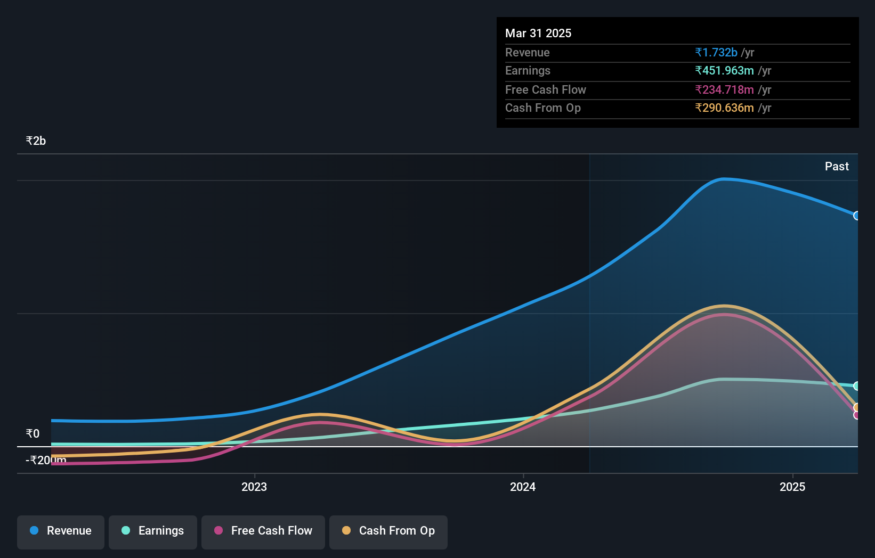
Task: Click the teal Earnings legend dot
Action: click(126, 530)
